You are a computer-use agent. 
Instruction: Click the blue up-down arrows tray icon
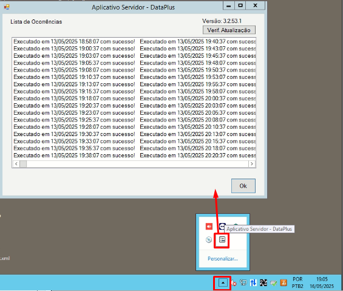click(253, 283)
